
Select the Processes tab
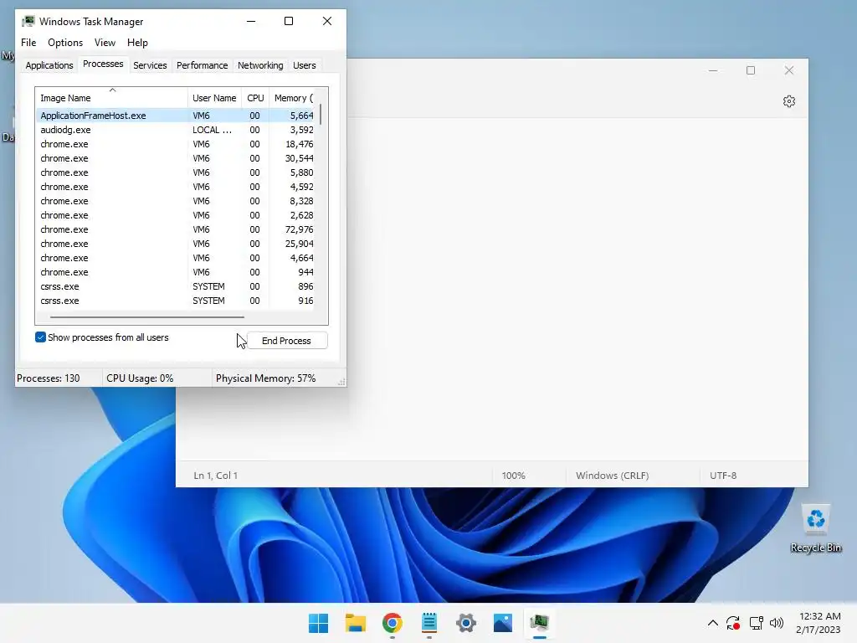(x=103, y=64)
